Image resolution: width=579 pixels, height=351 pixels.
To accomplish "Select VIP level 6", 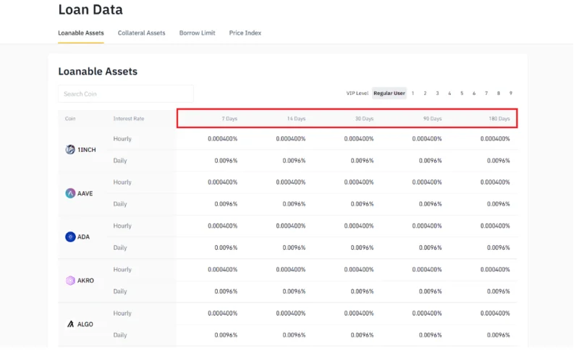I will pyautogui.click(x=474, y=93).
